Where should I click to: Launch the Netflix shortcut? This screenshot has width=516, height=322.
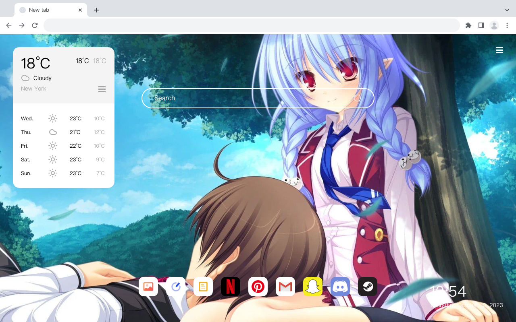231,287
